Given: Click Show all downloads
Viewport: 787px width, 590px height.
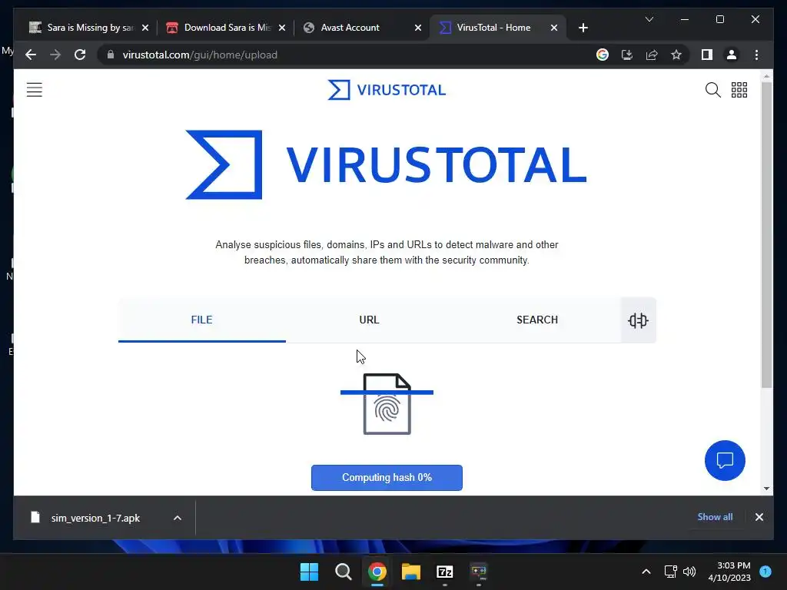Looking at the screenshot, I should [x=715, y=517].
